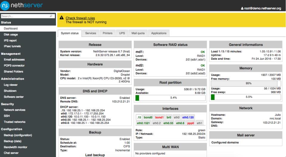Click the Root partition usage bar
Viewport: 286px width, 157px height.
[170, 98]
